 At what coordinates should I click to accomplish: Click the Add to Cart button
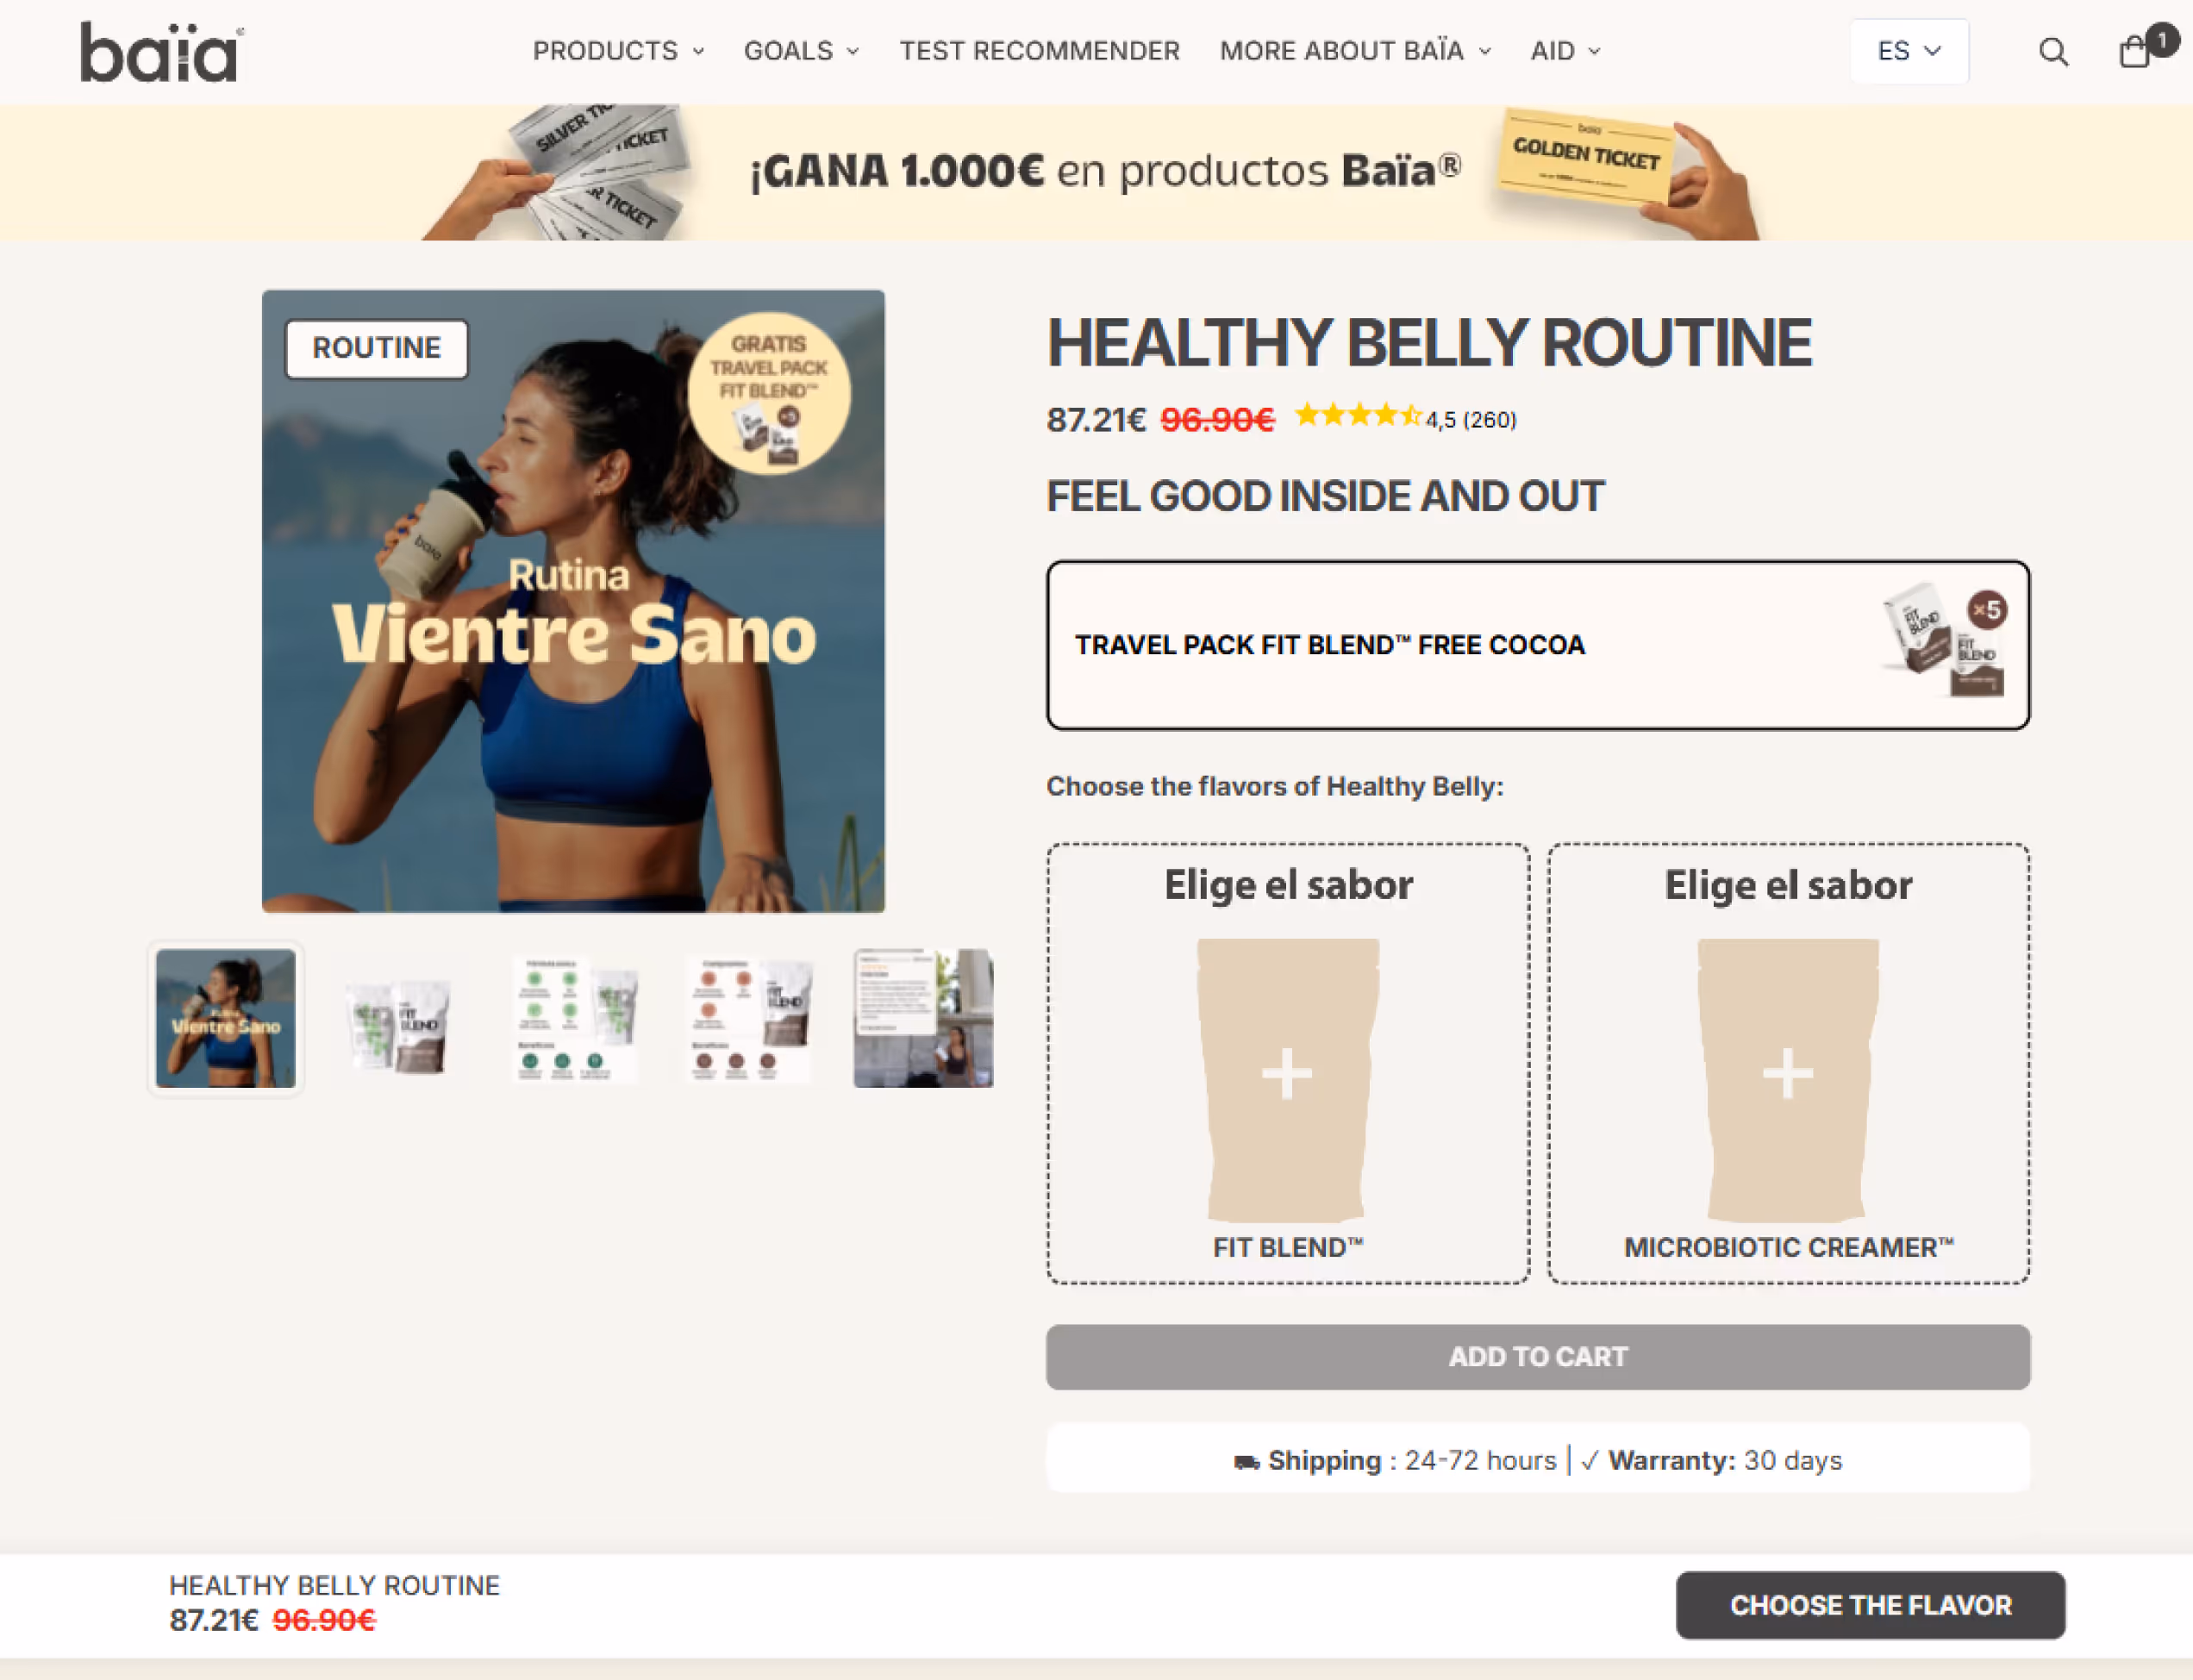click(x=1538, y=1357)
